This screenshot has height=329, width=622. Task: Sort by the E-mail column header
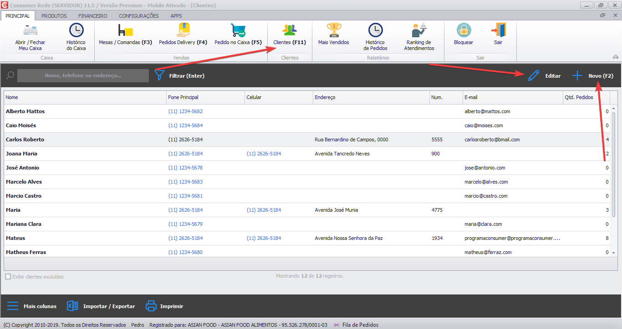click(x=513, y=97)
